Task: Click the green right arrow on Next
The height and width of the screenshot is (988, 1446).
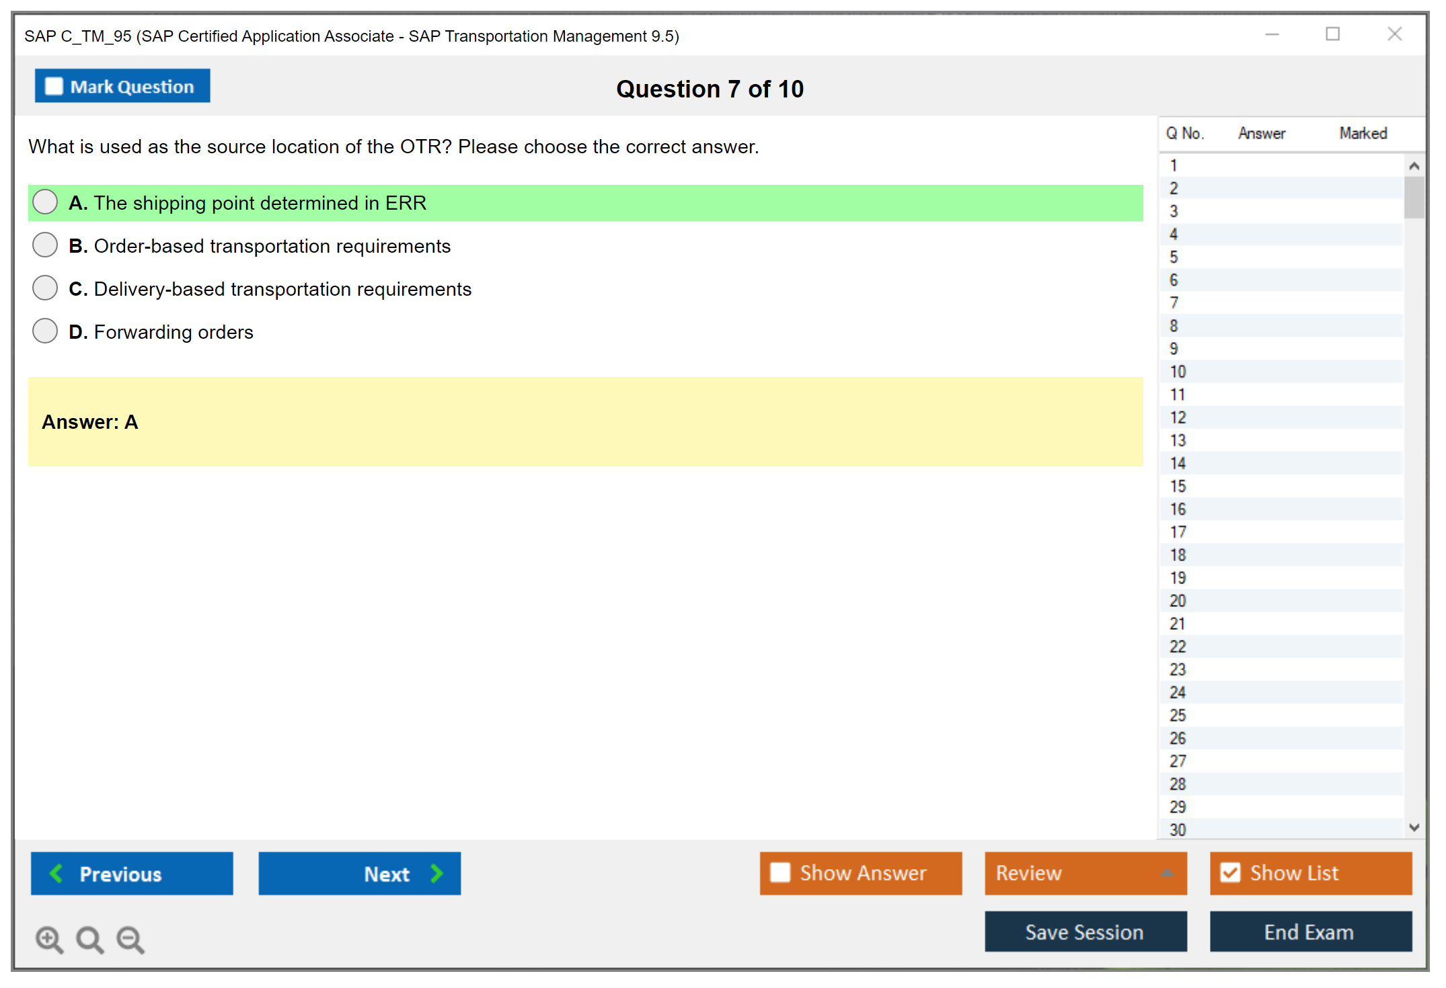Action: [x=436, y=873]
